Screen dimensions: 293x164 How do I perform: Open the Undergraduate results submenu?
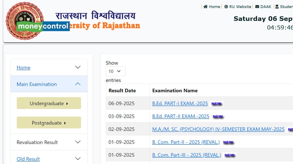pyautogui.click(x=49, y=103)
